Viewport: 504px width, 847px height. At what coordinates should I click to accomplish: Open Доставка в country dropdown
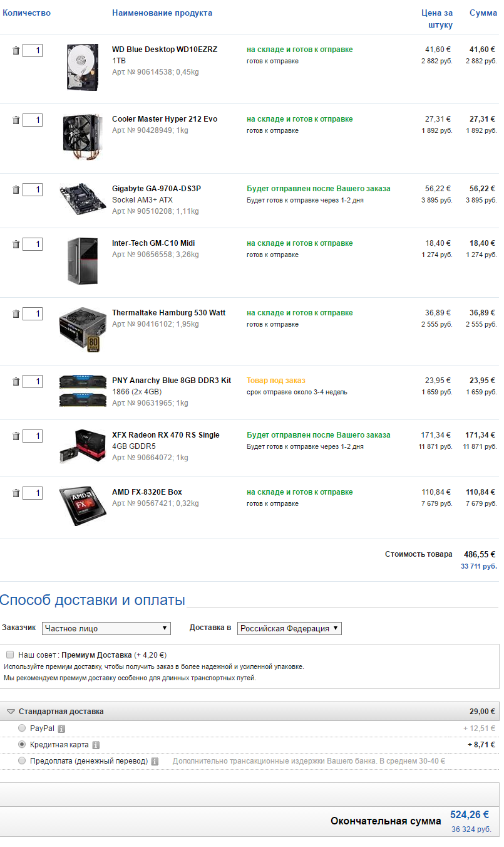click(x=289, y=628)
